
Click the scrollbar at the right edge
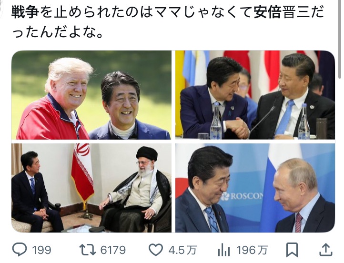click(x=340, y=40)
